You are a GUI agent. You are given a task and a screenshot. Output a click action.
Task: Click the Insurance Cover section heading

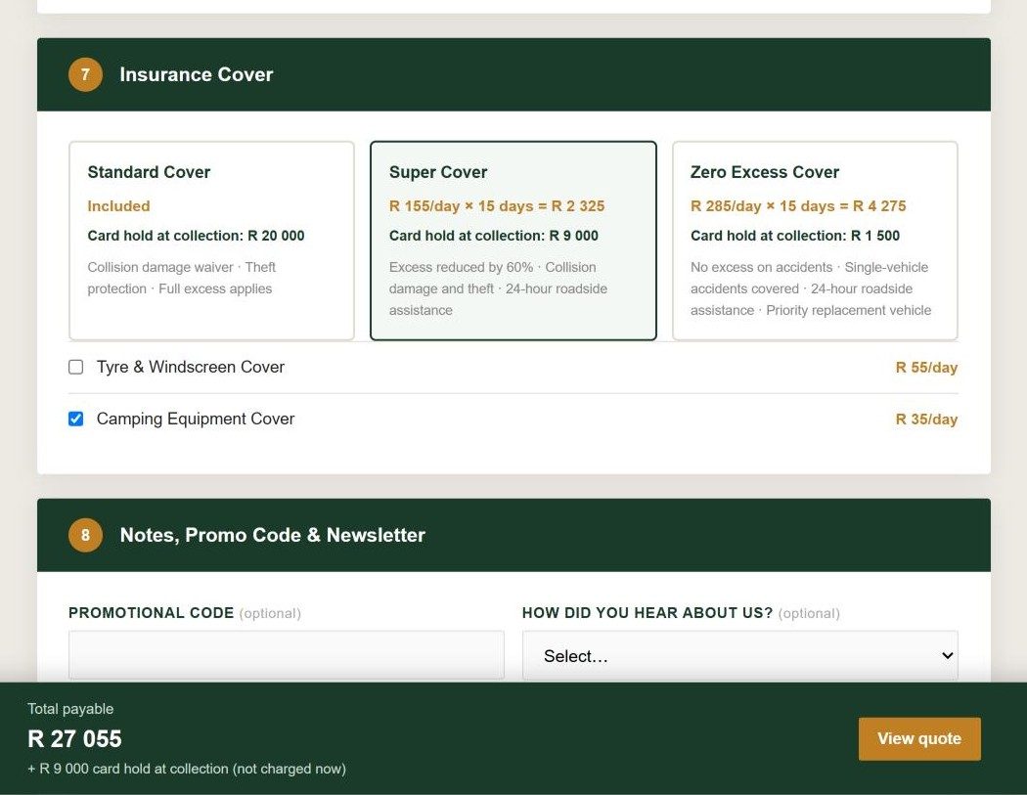(x=197, y=74)
